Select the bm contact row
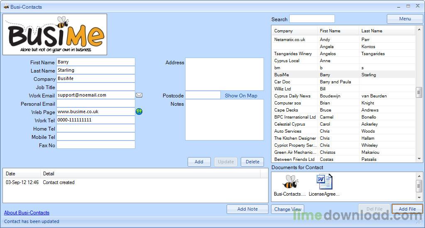This screenshot has height=228, width=425. (x=343, y=68)
